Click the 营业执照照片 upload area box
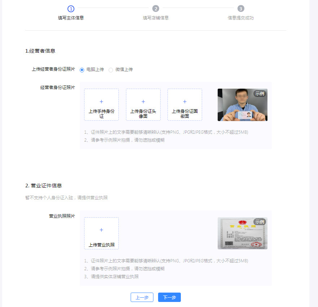 coord(101,233)
